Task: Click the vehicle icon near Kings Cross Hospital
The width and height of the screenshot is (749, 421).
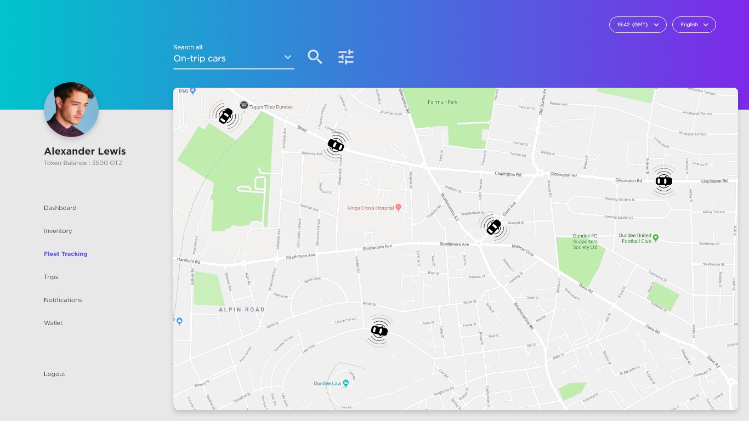Action: pyautogui.click(x=336, y=145)
